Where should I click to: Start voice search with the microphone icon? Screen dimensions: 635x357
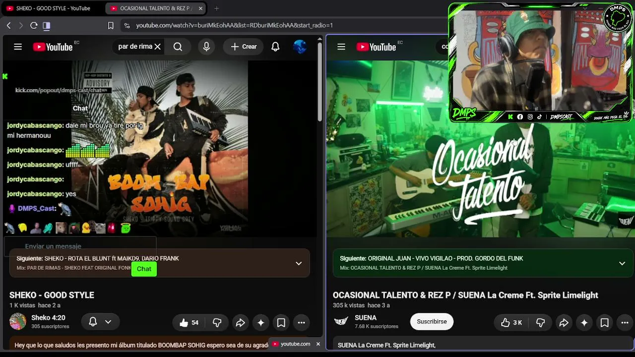point(206,47)
